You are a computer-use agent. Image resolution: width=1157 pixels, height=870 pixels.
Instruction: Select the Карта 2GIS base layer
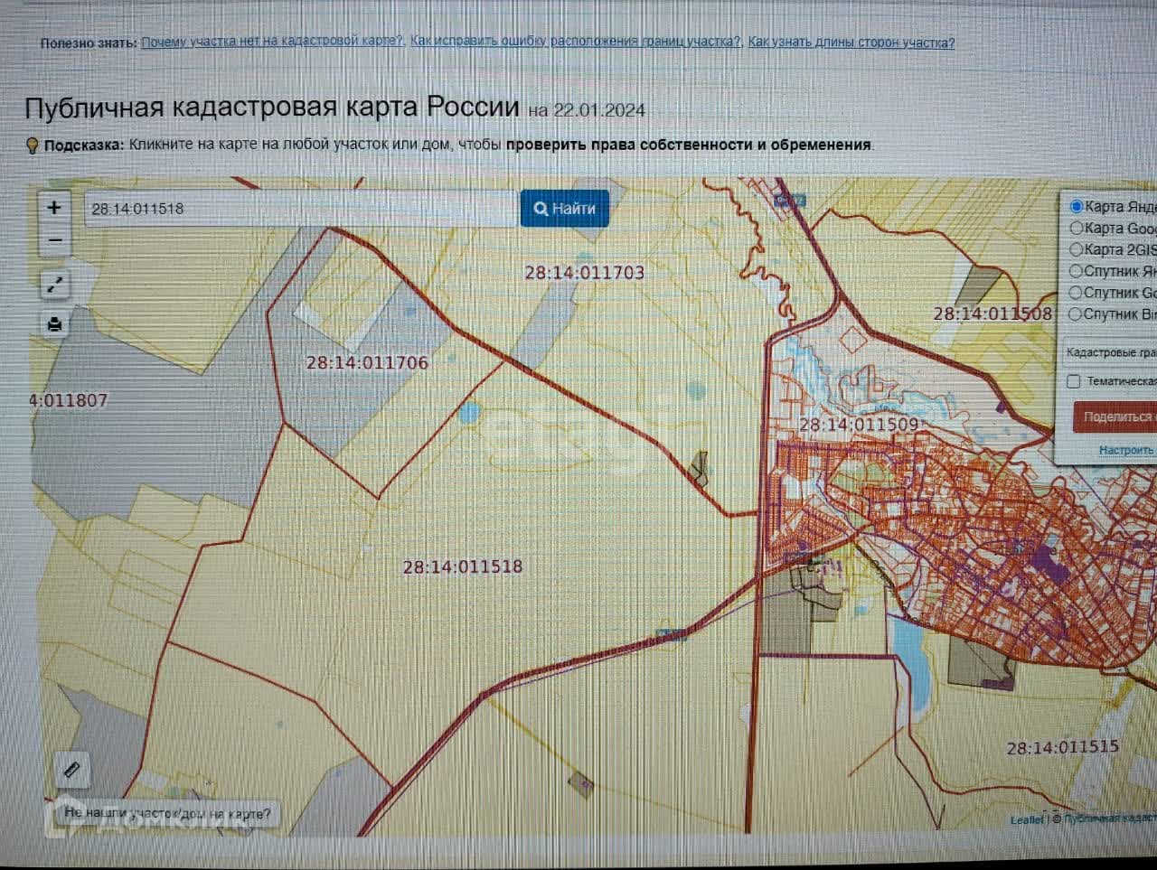[1077, 249]
